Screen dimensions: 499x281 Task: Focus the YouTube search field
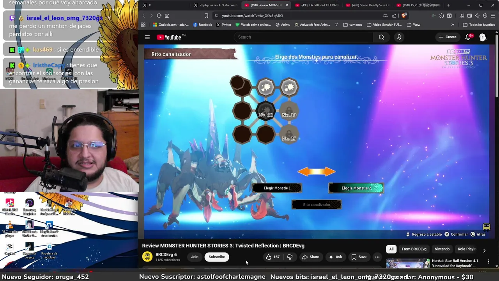click(x=304, y=37)
